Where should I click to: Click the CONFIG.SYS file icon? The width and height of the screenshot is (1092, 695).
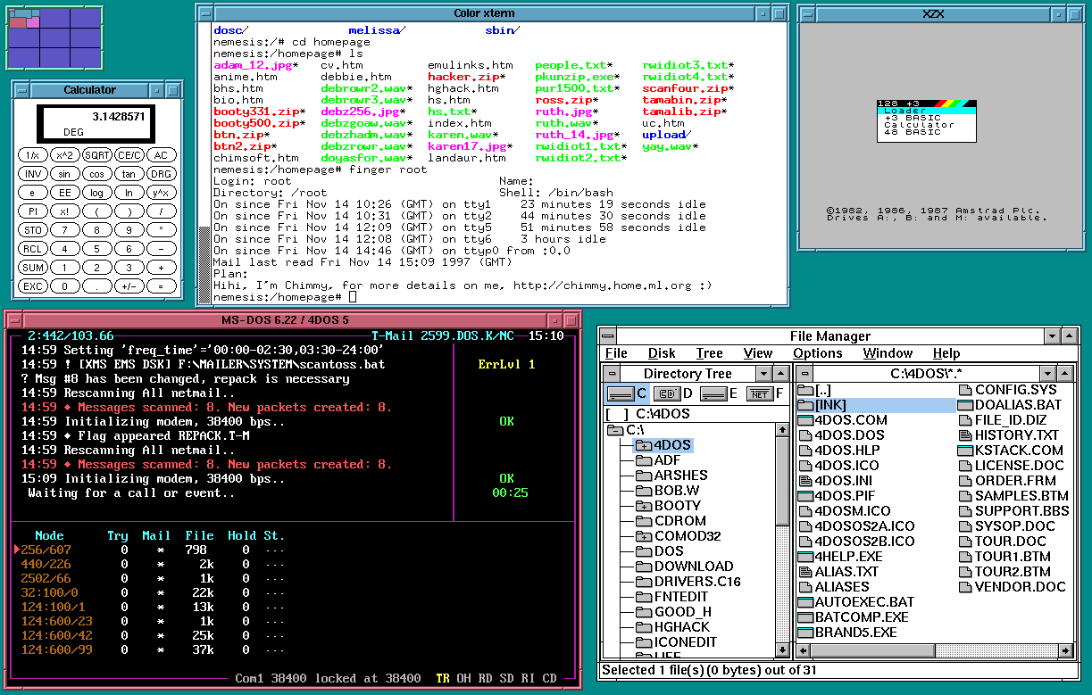[x=965, y=390]
